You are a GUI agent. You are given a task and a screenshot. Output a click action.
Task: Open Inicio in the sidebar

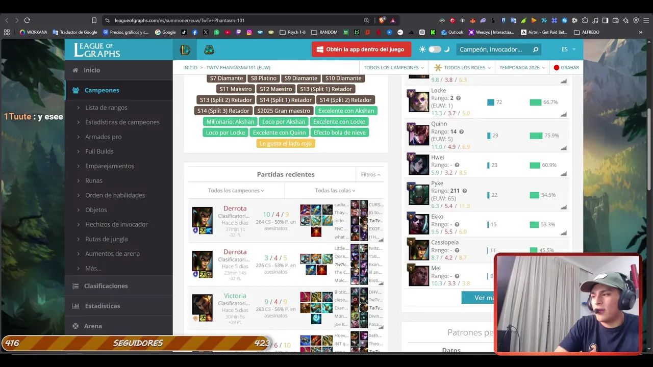[119, 70]
